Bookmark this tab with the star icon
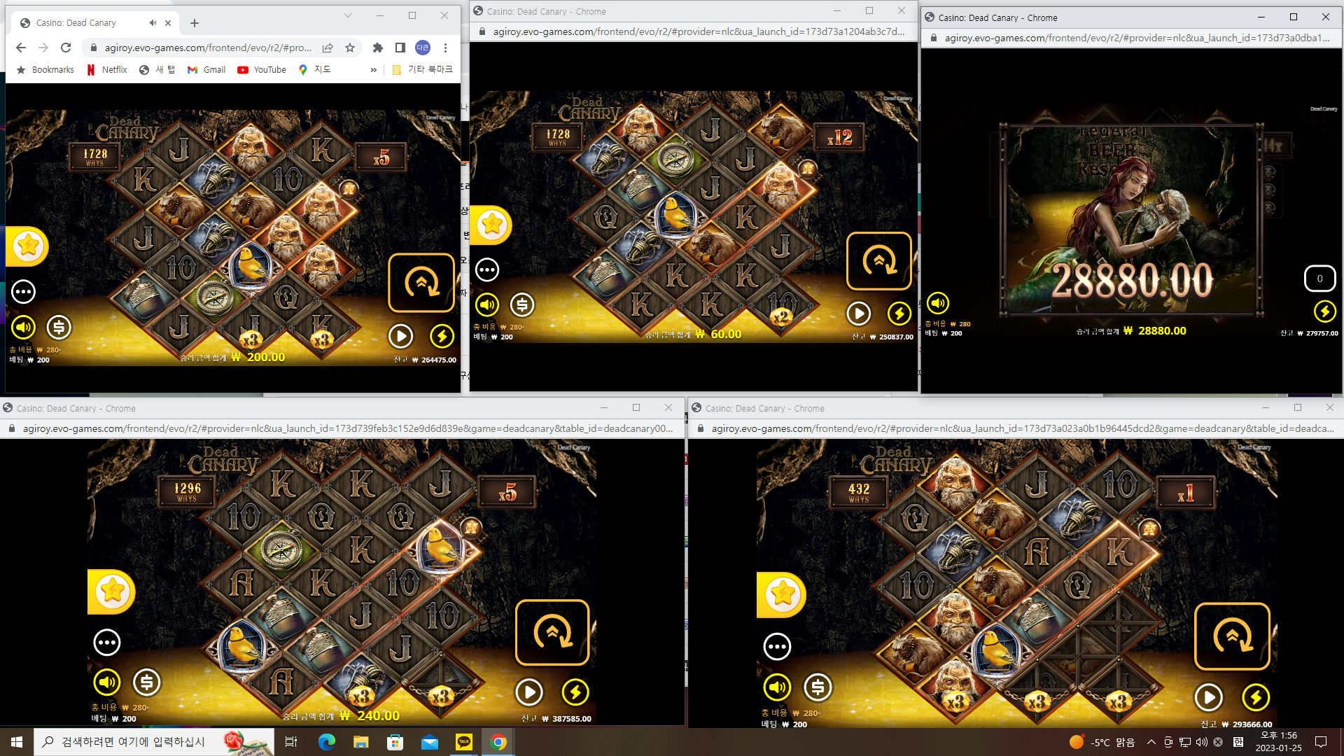This screenshot has height=756, width=1344. point(350,48)
